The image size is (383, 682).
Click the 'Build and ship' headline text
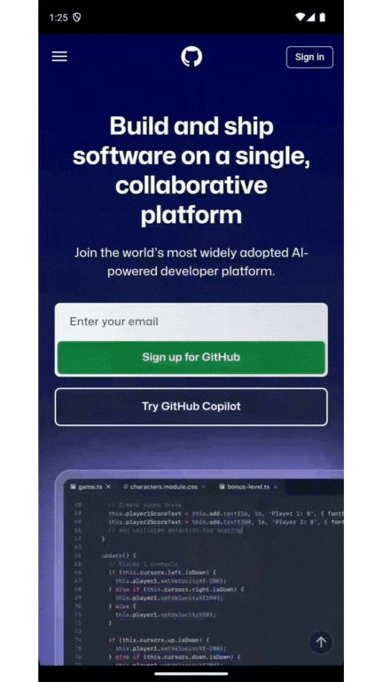coord(191,126)
